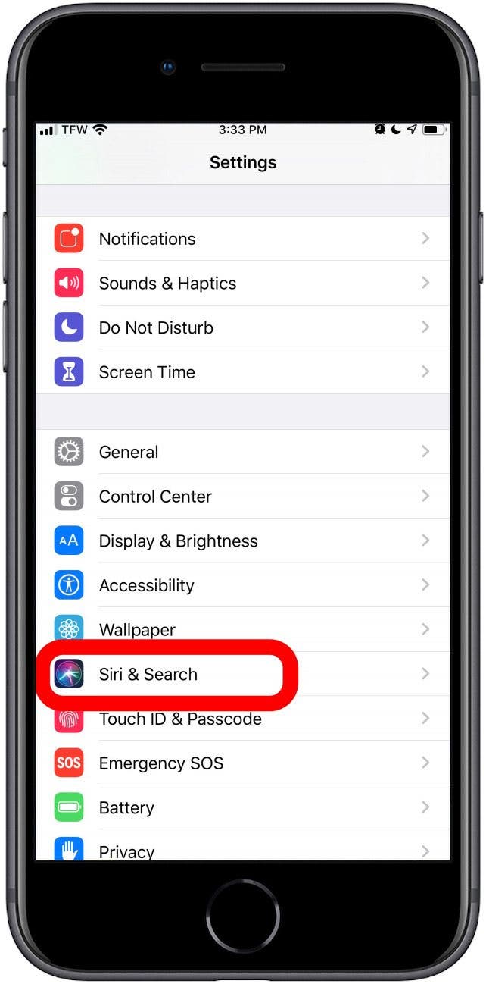This screenshot has width=486, height=984.
Task: Tap the Emergency SOS red icon
Action: tap(69, 763)
